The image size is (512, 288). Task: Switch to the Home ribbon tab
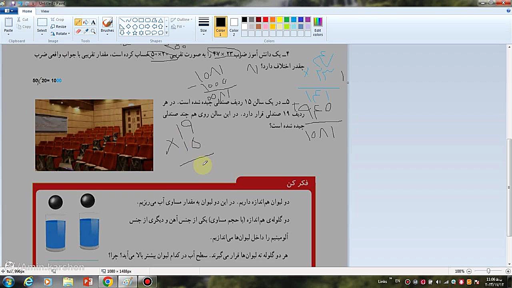(x=27, y=11)
